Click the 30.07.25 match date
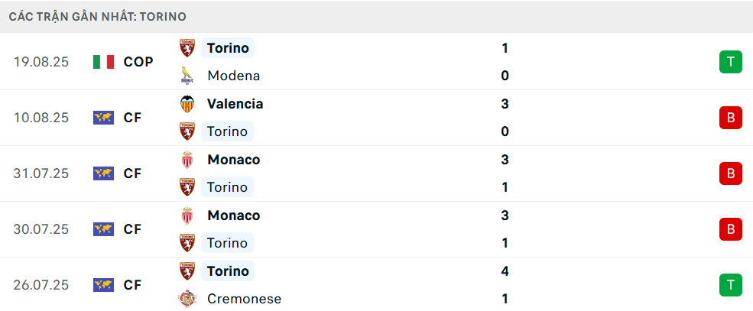Image resolution: width=753 pixels, height=311 pixels. [x=41, y=229]
